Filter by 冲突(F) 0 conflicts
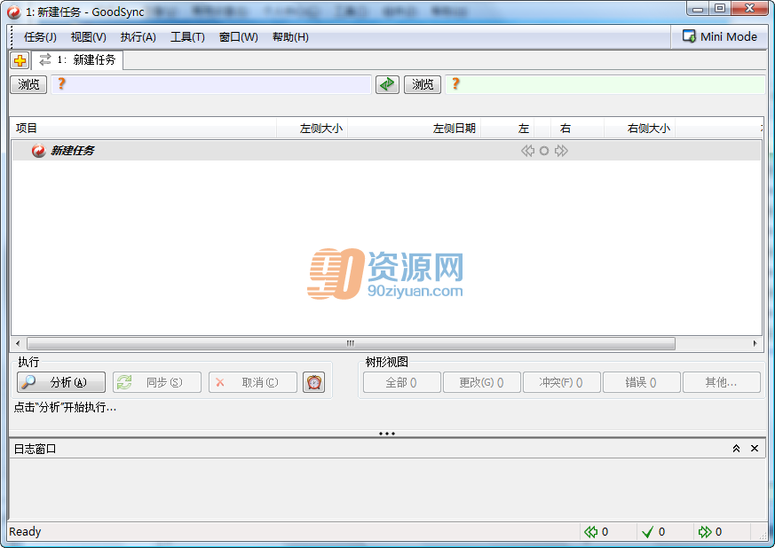The width and height of the screenshot is (775, 548). [562, 382]
